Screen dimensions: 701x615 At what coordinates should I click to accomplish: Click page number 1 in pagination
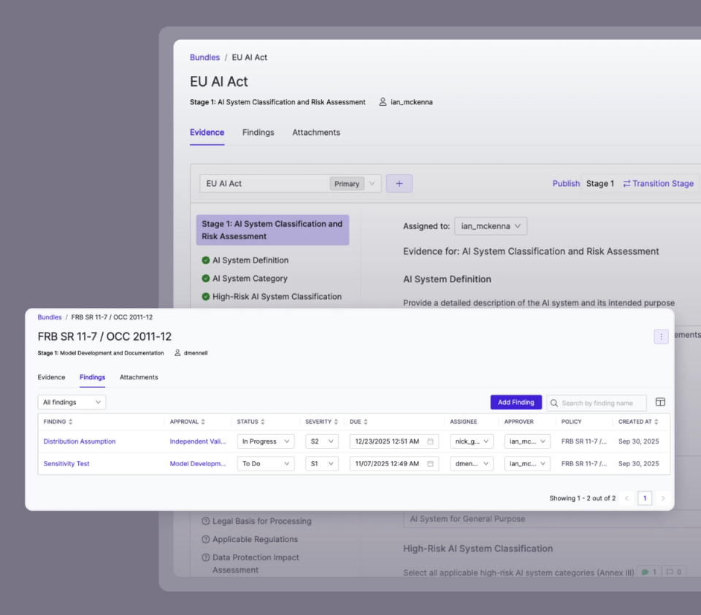point(645,498)
